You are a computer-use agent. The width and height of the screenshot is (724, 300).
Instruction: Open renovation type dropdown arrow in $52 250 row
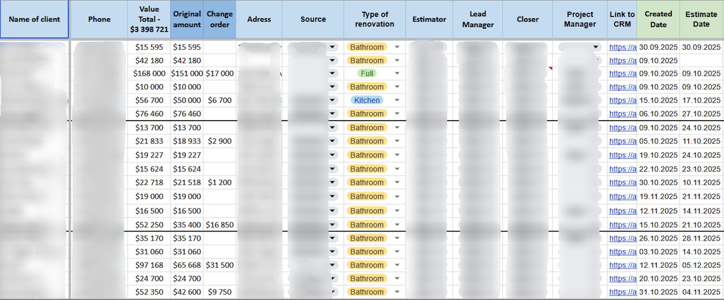pyautogui.click(x=397, y=225)
